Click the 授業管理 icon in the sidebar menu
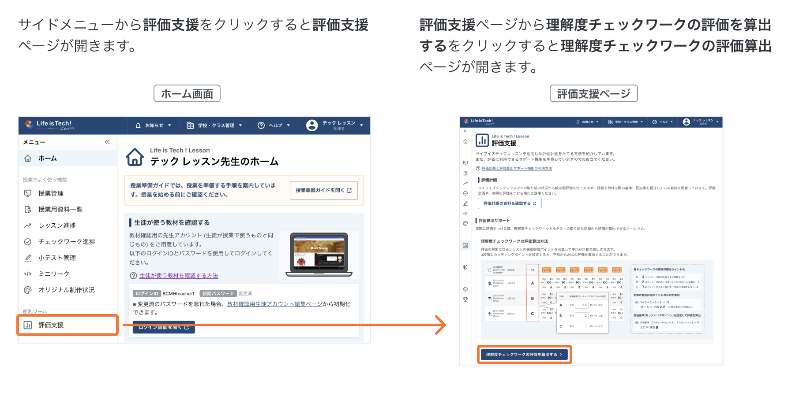Image resolution: width=803 pixels, height=399 pixels. (x=28, y=193)
